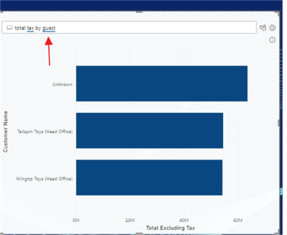Open Q&A settings gear icon
This screenshot has height=235, width=287.
coord(273,28)
